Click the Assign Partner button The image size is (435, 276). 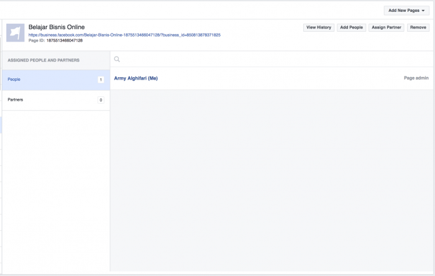pos(387,28)
